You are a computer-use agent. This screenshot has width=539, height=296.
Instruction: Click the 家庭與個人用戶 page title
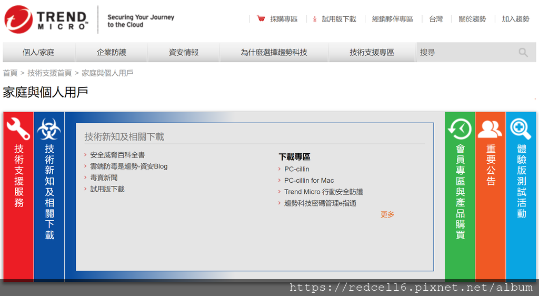45,92
